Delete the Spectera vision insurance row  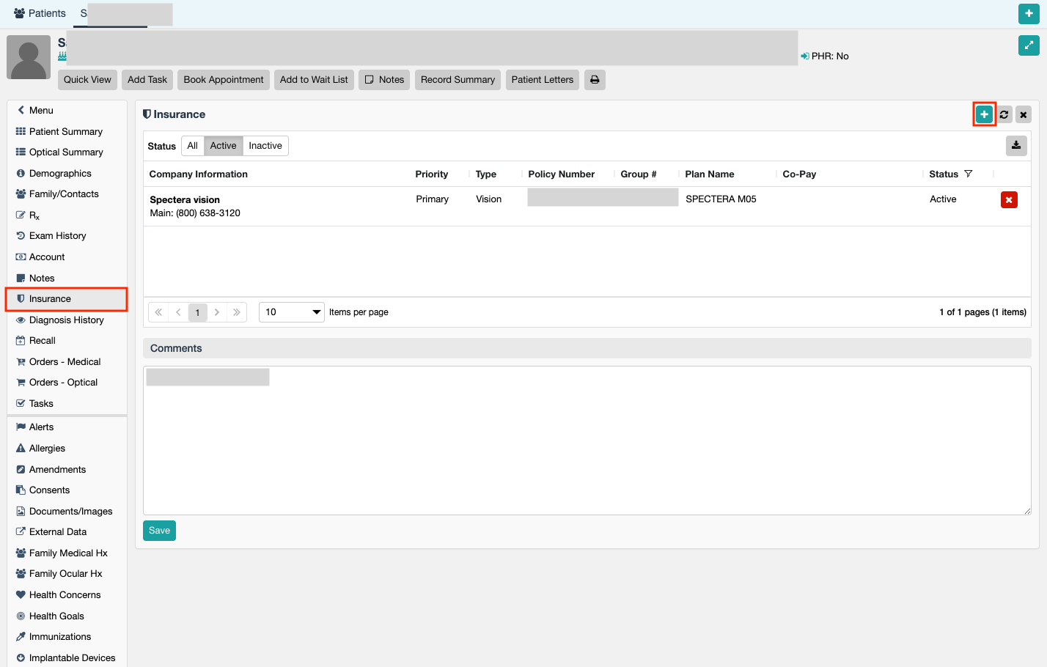click(x=1009, y=199)
